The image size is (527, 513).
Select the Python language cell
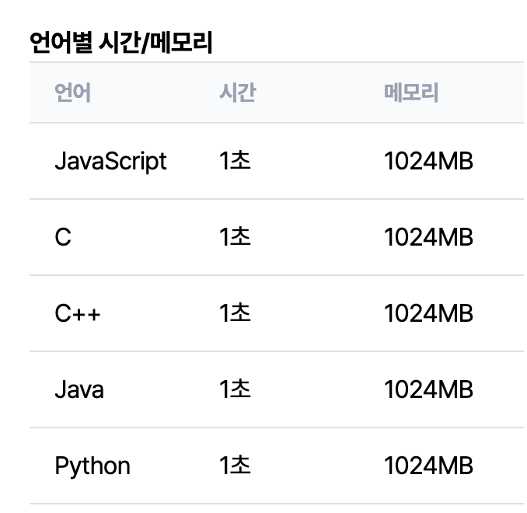(x=92, y=466)
